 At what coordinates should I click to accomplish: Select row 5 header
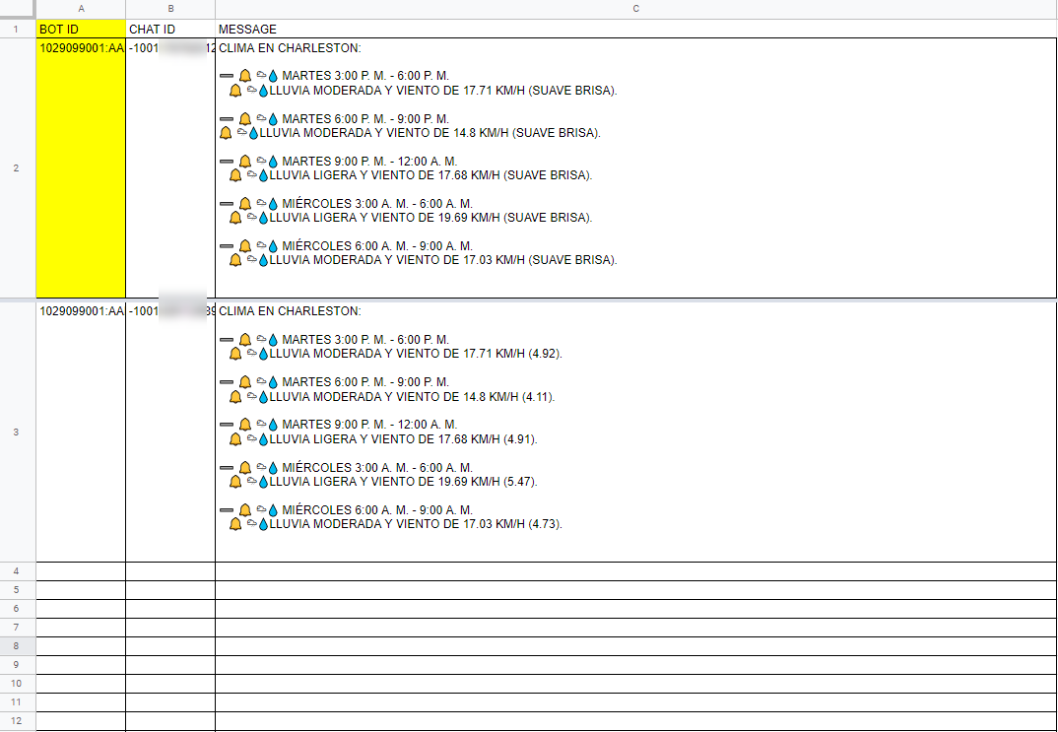(18, 590)
